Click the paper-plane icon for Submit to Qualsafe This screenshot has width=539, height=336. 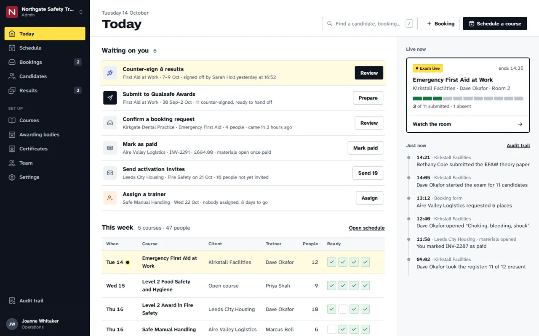click(110, 98)
